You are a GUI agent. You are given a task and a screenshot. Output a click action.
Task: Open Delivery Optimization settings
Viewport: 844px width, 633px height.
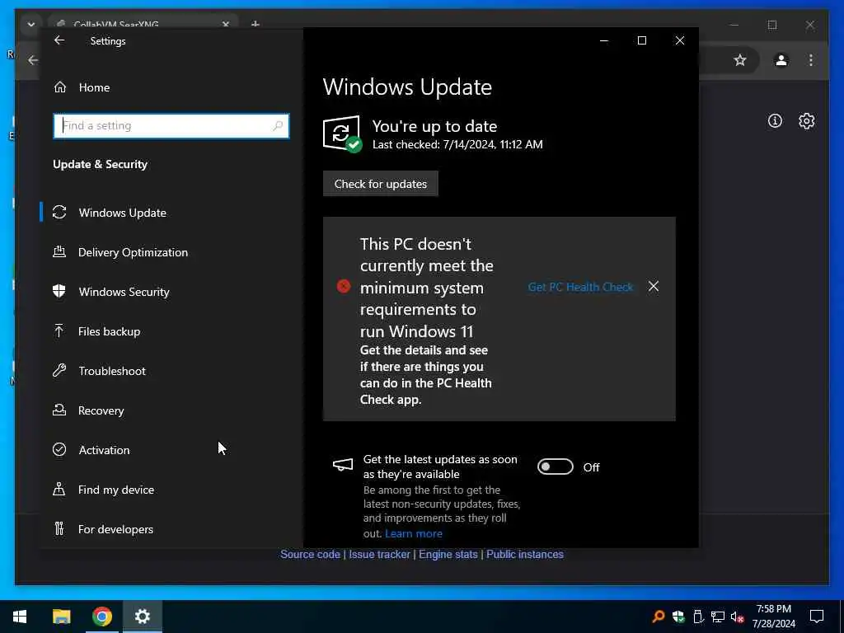(133, 252)
